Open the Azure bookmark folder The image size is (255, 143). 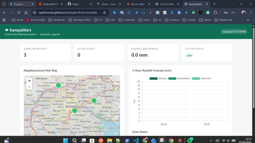(x=144, y=20)
